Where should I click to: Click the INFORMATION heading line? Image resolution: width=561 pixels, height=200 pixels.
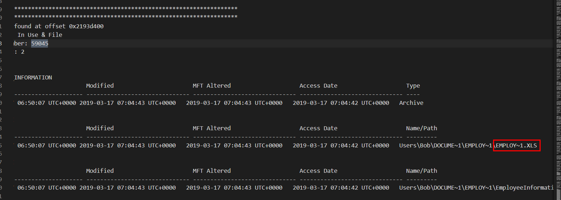[x=33, y=77]
